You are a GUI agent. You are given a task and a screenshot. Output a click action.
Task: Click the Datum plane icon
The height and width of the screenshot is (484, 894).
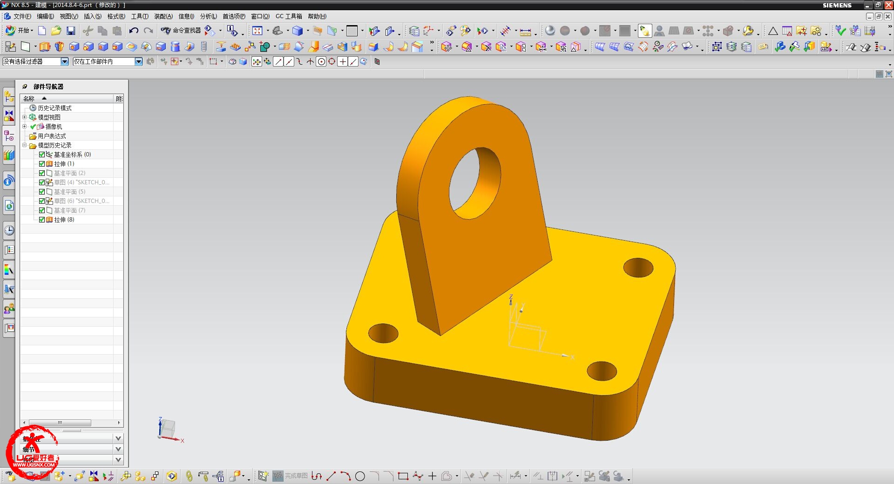point(25,47)
